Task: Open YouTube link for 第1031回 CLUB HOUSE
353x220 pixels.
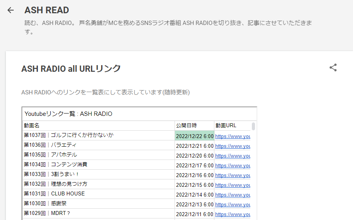Action: coord(233,195)
